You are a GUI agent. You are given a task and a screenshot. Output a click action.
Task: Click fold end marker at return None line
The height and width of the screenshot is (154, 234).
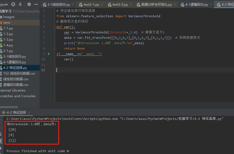[x=55, y=48]
